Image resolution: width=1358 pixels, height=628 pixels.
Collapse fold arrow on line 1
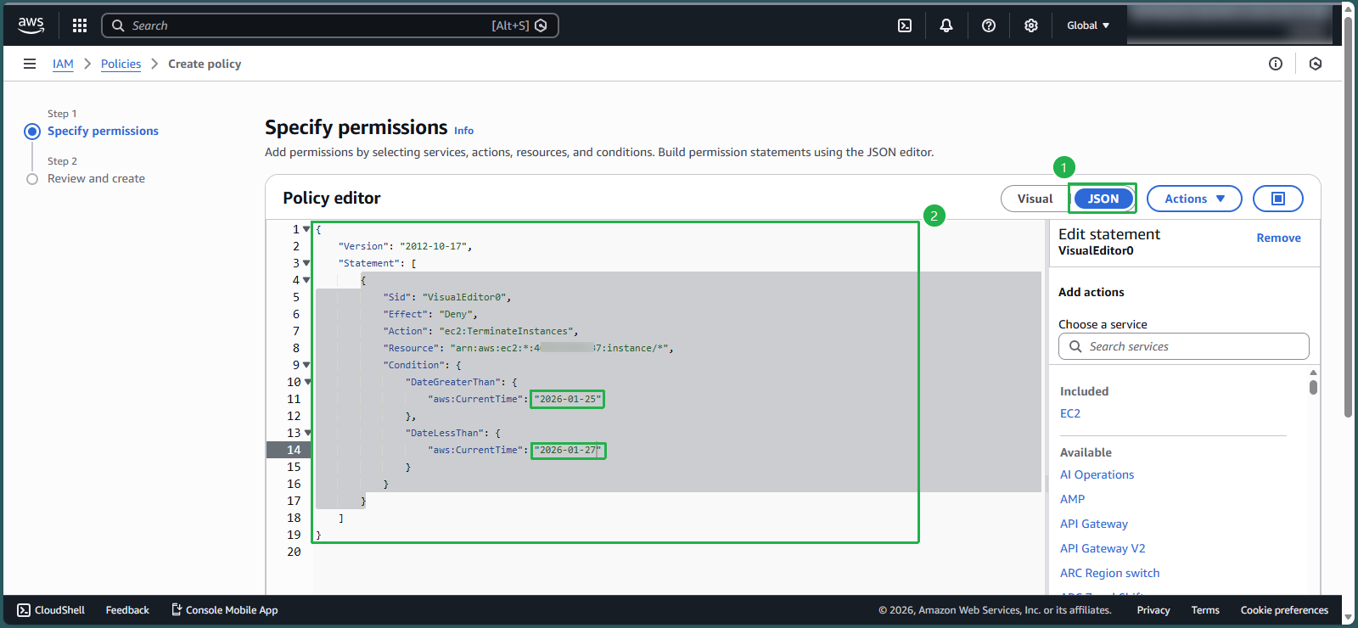point(306,229)
